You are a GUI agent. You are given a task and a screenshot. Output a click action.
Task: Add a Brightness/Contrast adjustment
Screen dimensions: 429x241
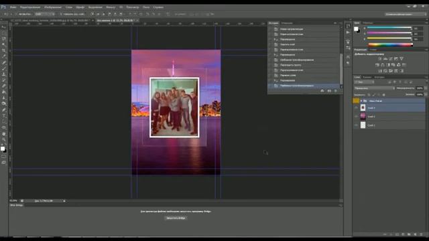(380, 59)
